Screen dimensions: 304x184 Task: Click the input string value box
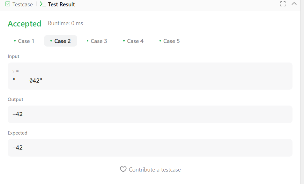pyautogui.click(x=150, y=76)
